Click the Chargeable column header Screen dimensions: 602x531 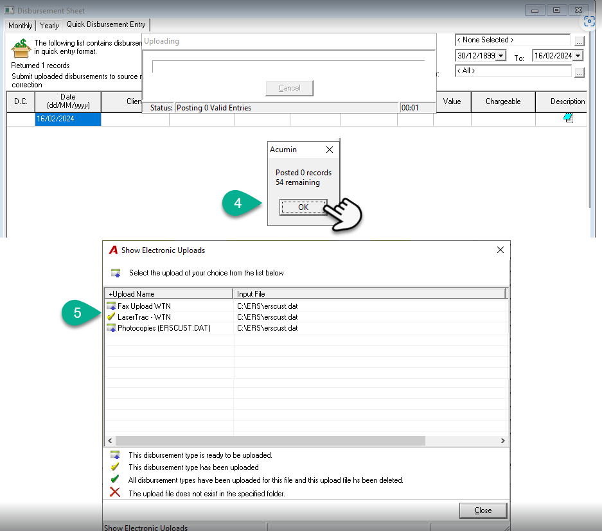coord(503,101)
